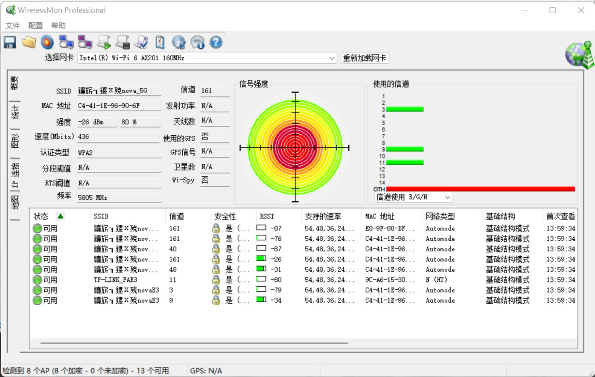
Task: Open the 配置 menu
Action: (x=35, y=25)
